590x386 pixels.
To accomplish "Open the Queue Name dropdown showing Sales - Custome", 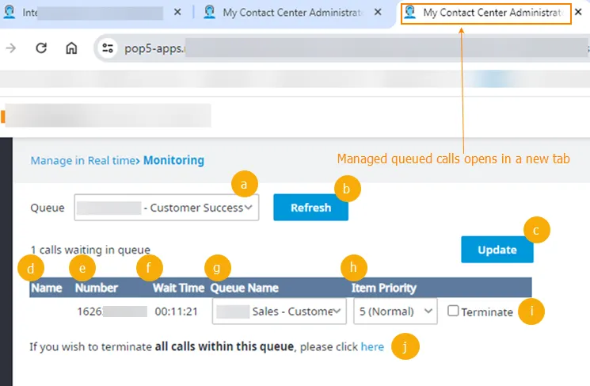I will (x=280, y=311).
